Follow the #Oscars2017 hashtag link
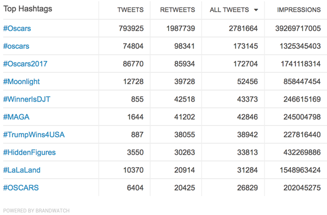Image resolution: width=327 pixels, height=215 pixels. pyautogui.click(x=25, y=64)
